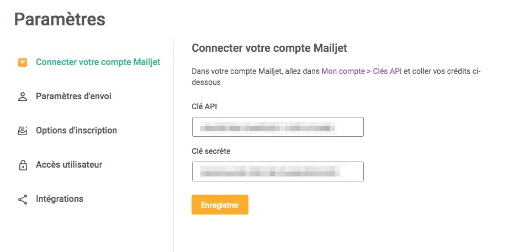The image size is (530, 252).
Task: Click the Clé secrète field label
Action: [x=211, y=151]
